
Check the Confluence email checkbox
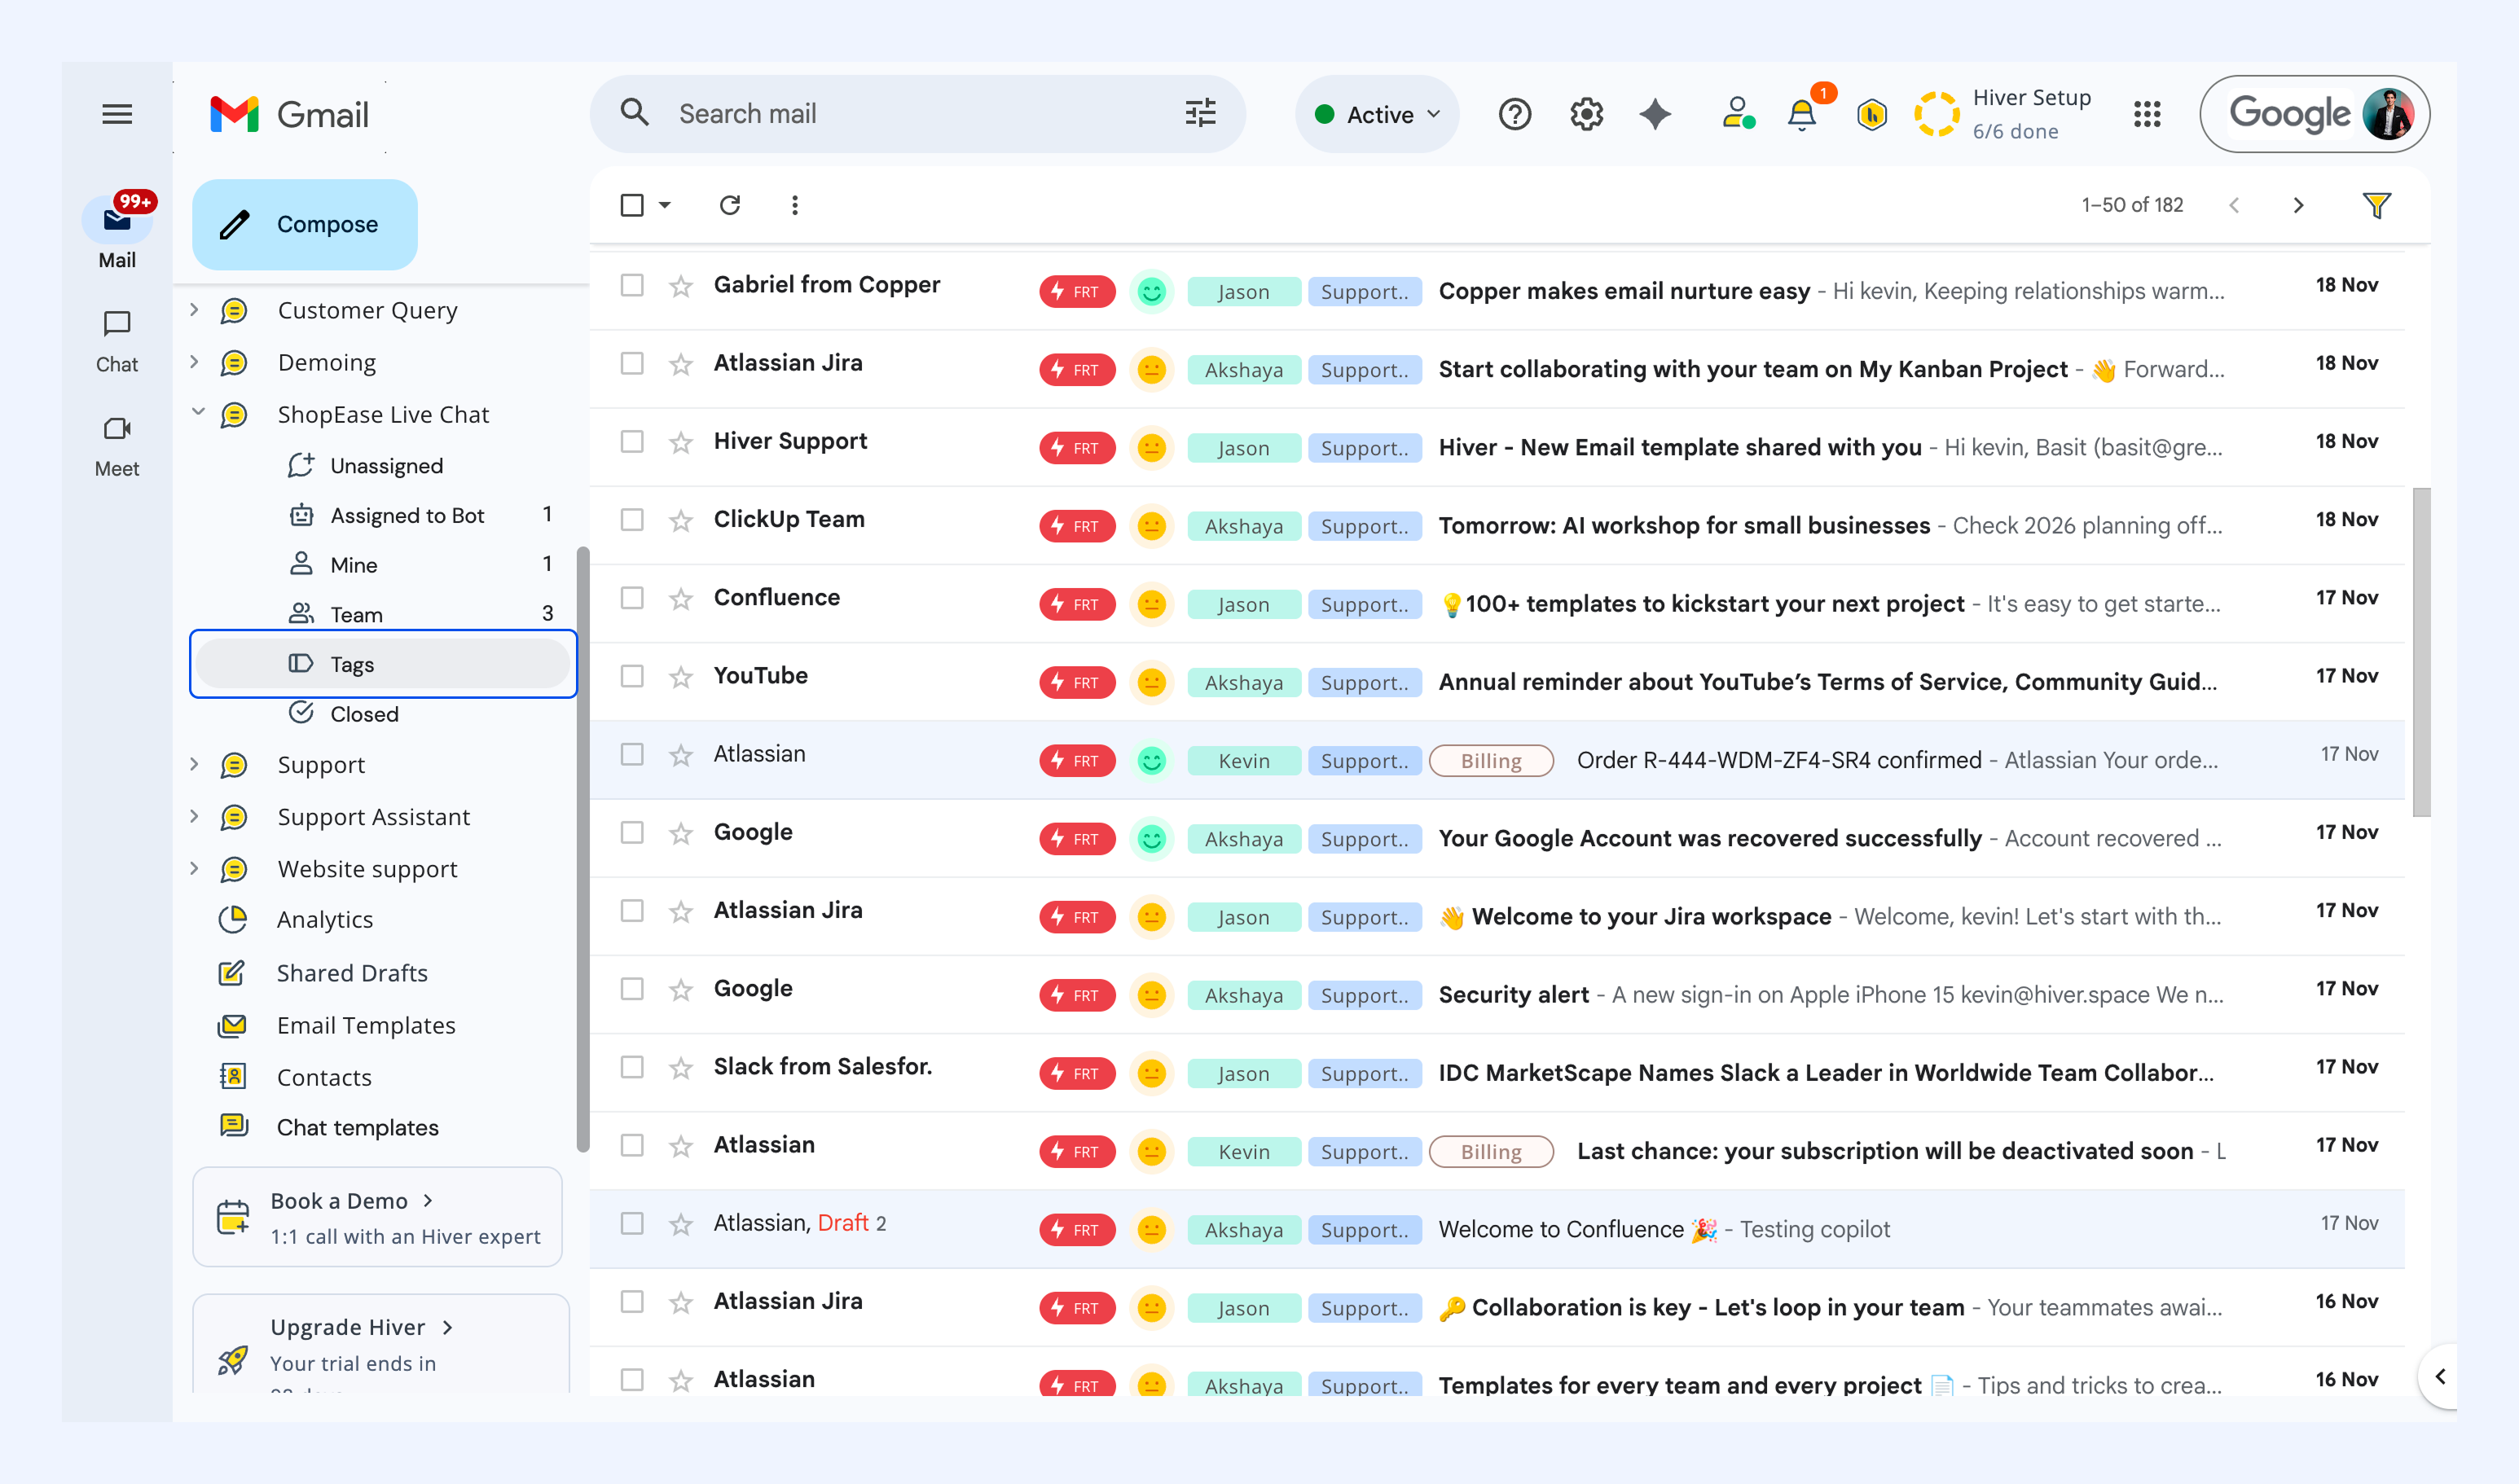click(632, 598)
